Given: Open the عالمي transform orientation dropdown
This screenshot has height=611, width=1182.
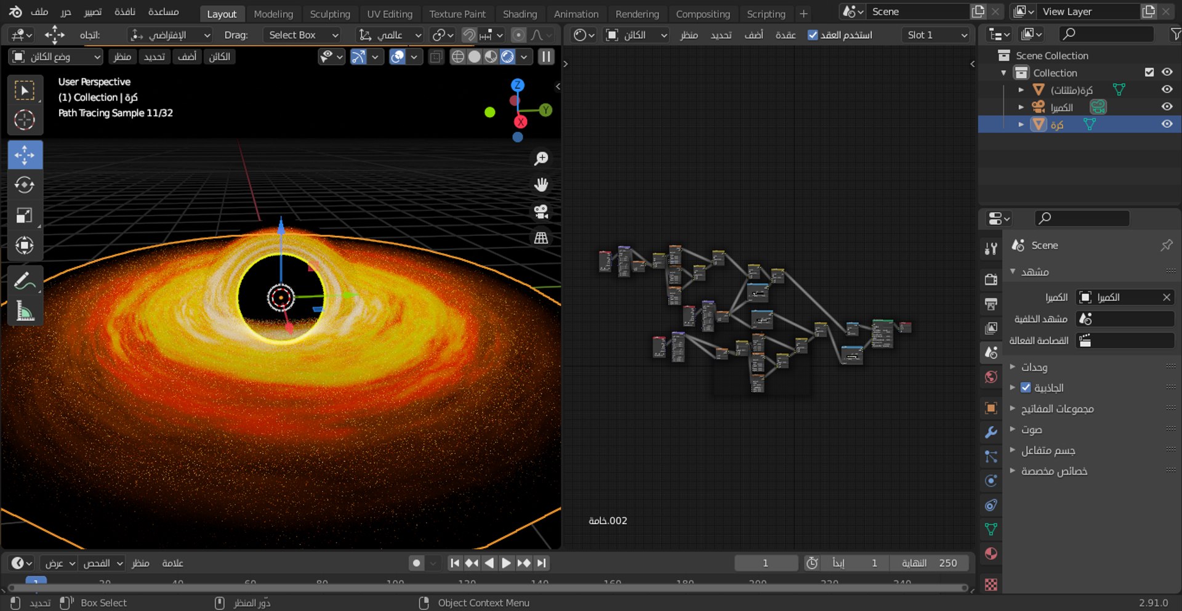Looking at the screenshot, I should [x=390, y=35].
